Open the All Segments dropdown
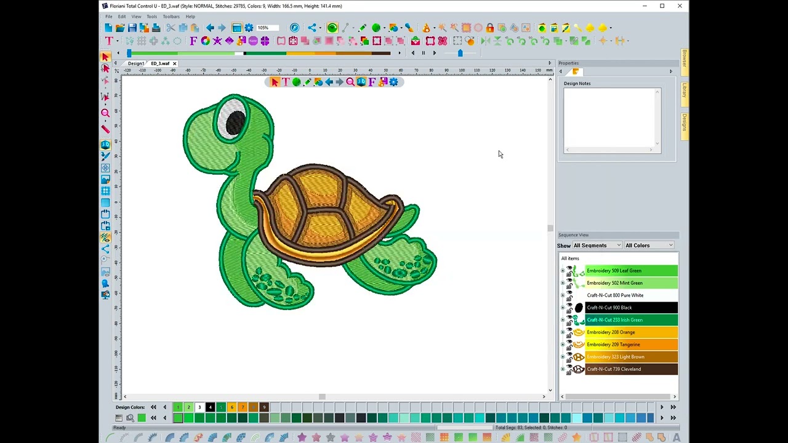 point(597,245)
